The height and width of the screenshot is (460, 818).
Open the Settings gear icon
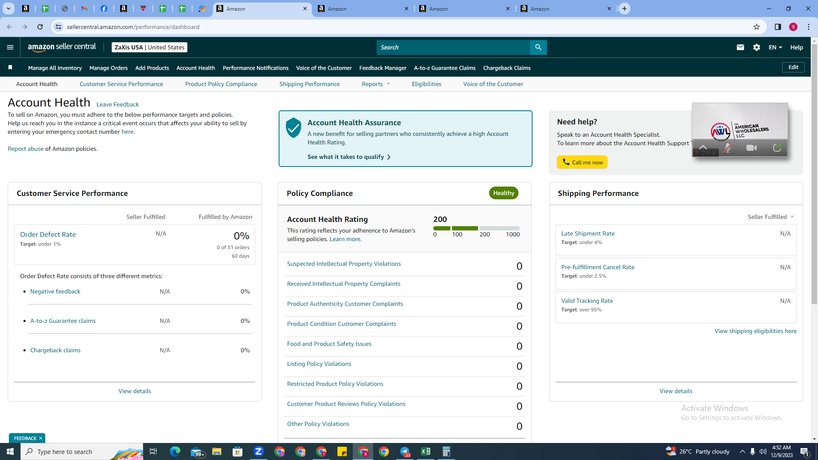(757, 47)
